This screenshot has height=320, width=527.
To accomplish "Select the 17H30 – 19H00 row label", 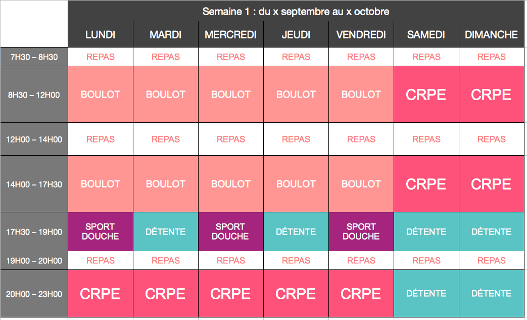I will point(34,232).
